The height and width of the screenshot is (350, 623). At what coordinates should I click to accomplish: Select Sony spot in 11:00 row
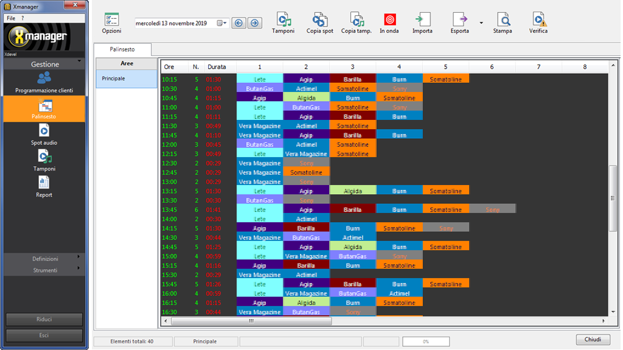point(399,107)
